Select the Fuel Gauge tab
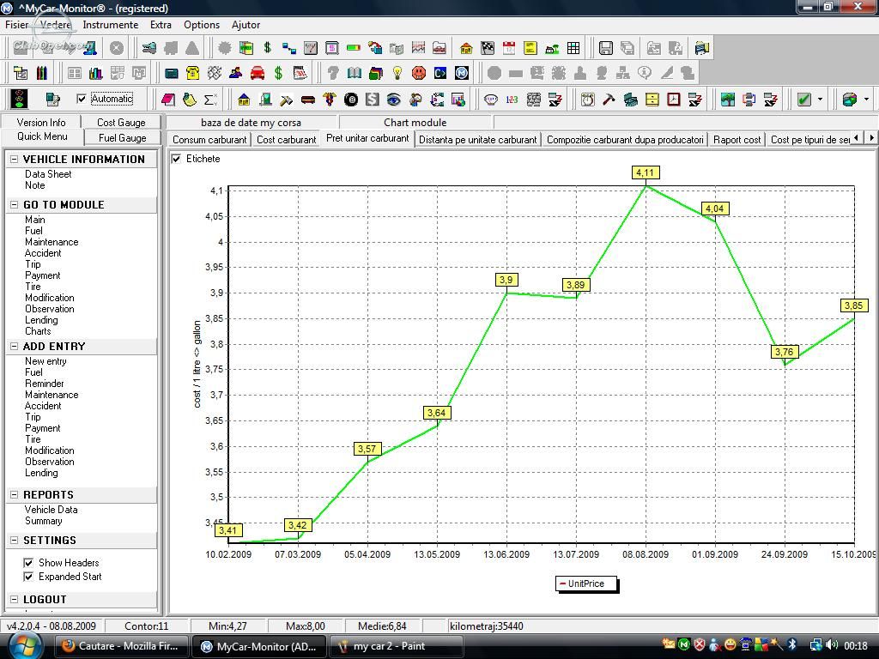Viewport: 879px width, 659px height. click(122, 138)
